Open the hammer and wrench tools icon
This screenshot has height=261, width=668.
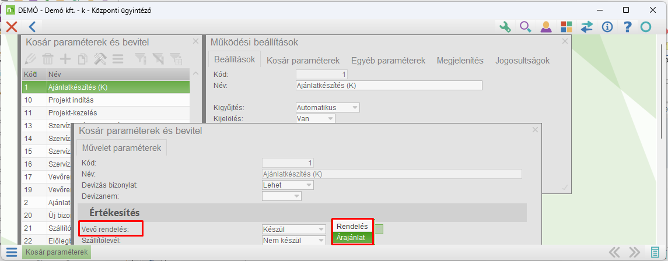[100, 59]
